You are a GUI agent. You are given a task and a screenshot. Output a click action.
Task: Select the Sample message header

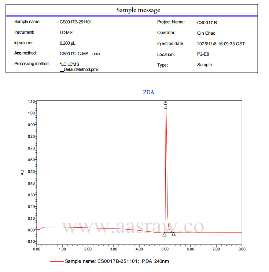tap(138, 10)
